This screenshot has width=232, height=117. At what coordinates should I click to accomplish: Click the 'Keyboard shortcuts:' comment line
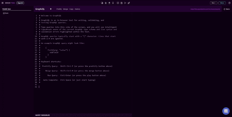[50, 62]
